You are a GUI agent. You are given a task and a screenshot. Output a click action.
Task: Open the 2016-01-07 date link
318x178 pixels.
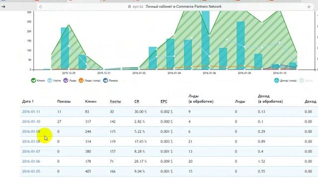pyautogui.click(x=31, y=151)
